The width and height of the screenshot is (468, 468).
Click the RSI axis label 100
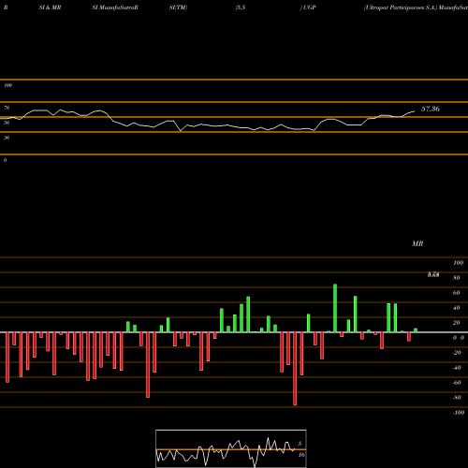point(7,85)
